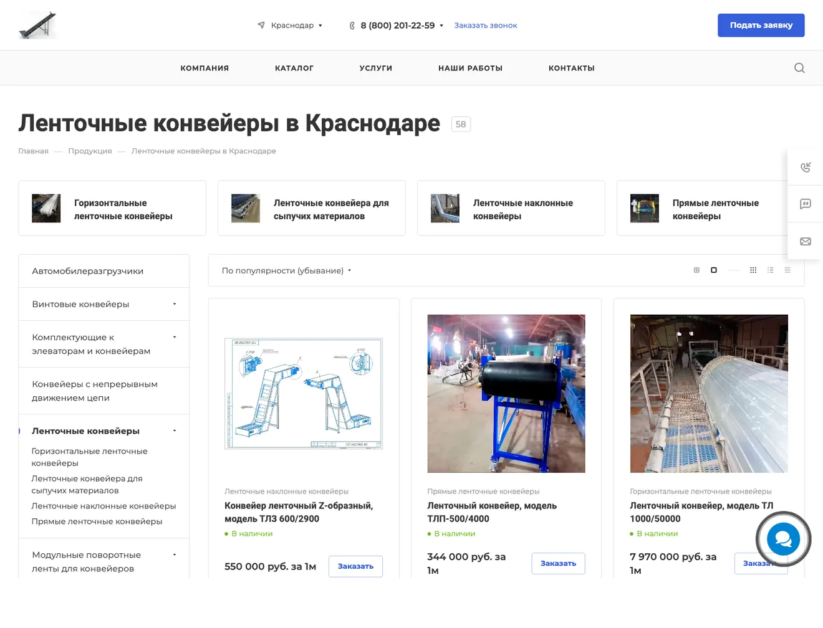Open the blue-frame belt conveyor photo
Viewport: 823px width, 628px height.
tap(506, 394)
